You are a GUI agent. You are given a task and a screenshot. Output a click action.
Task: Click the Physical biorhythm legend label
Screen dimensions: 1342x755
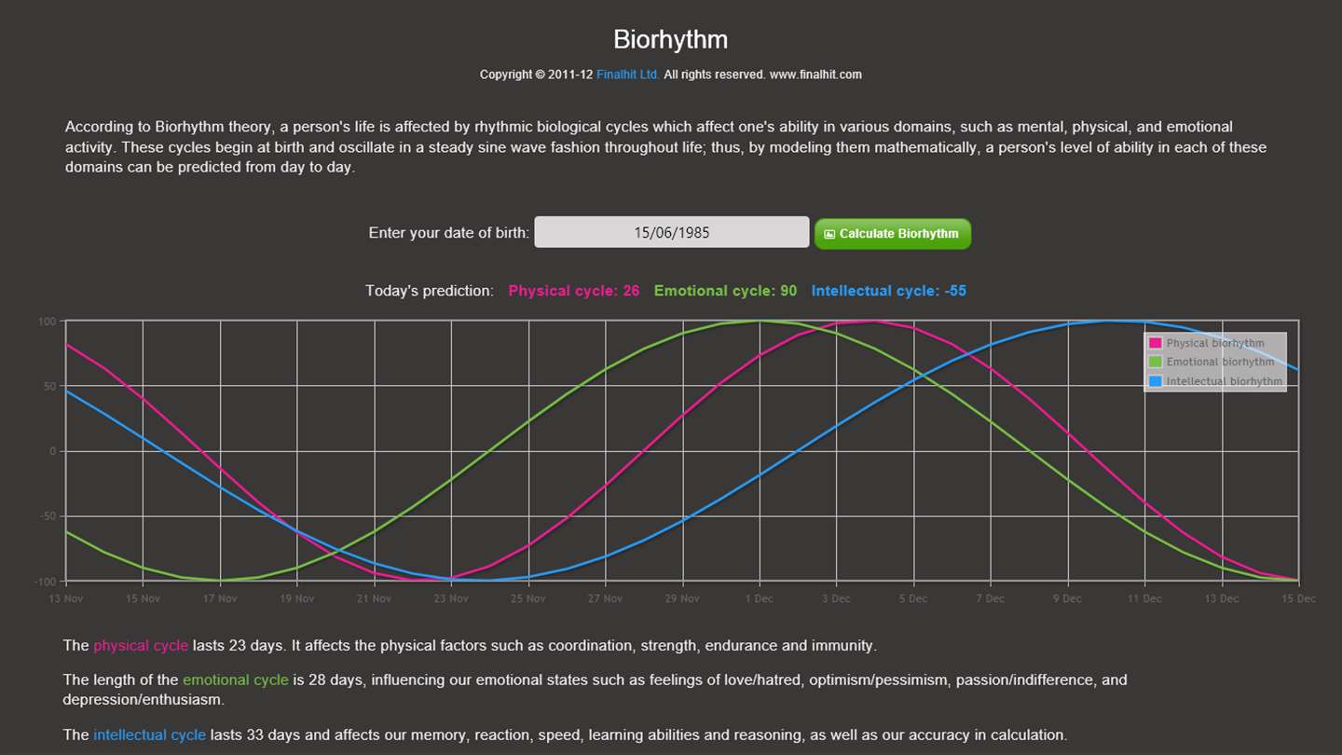tap(1215, 343)
